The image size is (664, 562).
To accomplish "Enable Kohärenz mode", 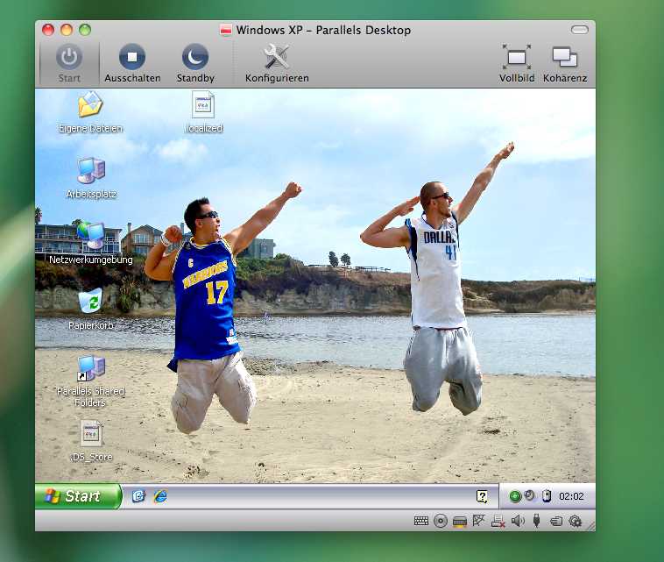I will click(565, 64).
